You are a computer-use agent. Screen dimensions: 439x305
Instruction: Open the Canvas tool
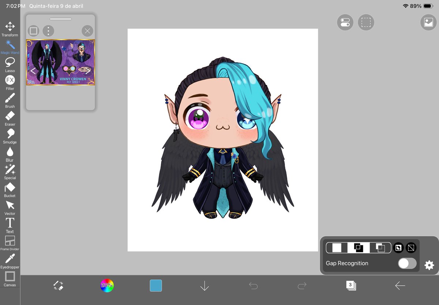click(10, 279)
